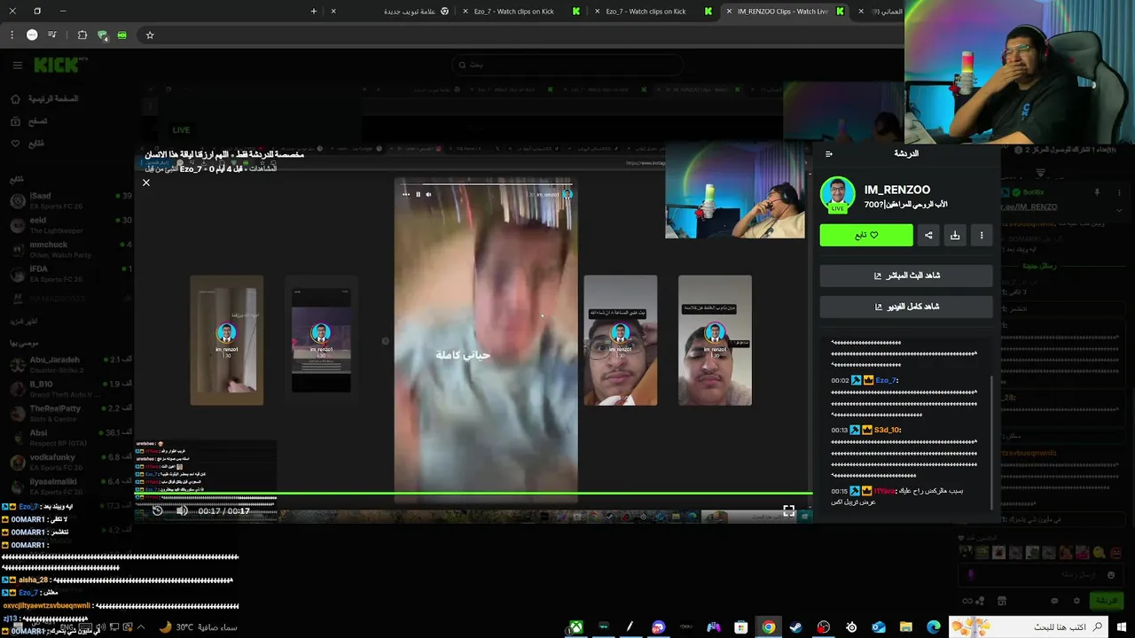
Task: Replay the clip using the replay button
Action: pos(157,510)
